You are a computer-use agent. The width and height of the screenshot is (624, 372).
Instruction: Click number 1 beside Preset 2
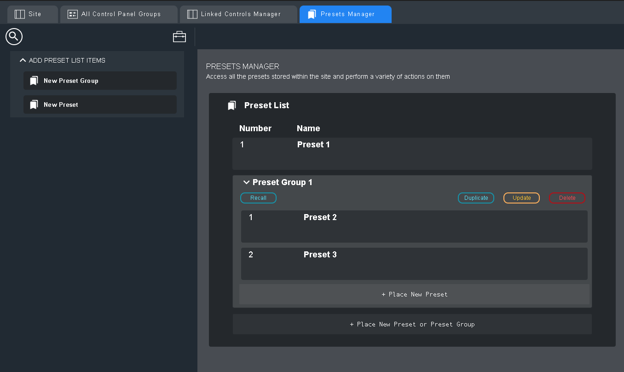pos(251,217)
